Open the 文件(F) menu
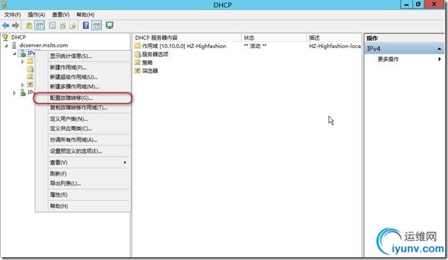 click(x=13, y=15)
